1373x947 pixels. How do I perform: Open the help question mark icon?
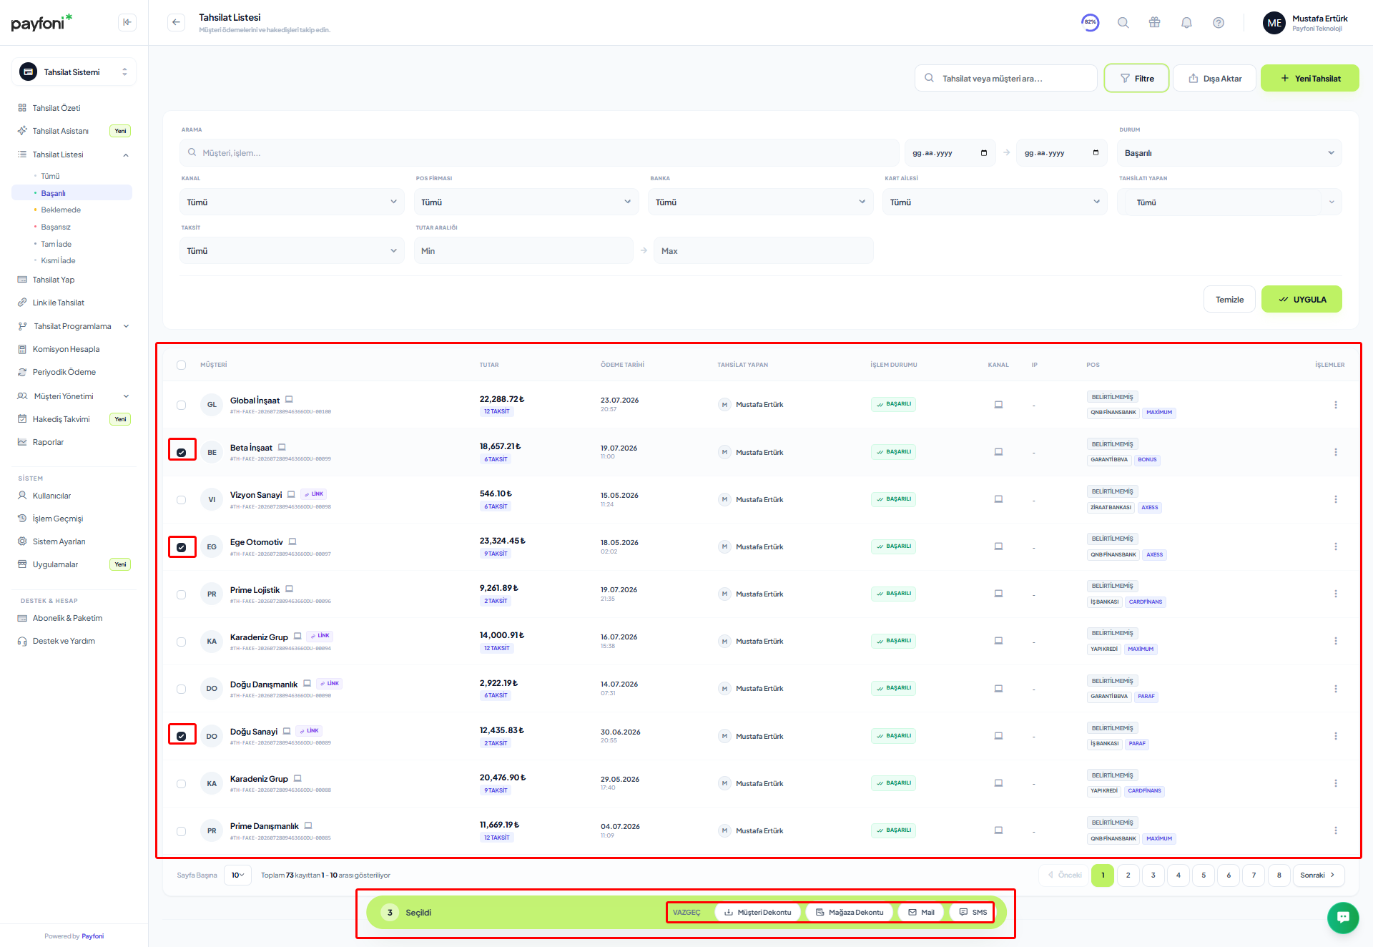pyautogui.click(x=1219, y=23)
